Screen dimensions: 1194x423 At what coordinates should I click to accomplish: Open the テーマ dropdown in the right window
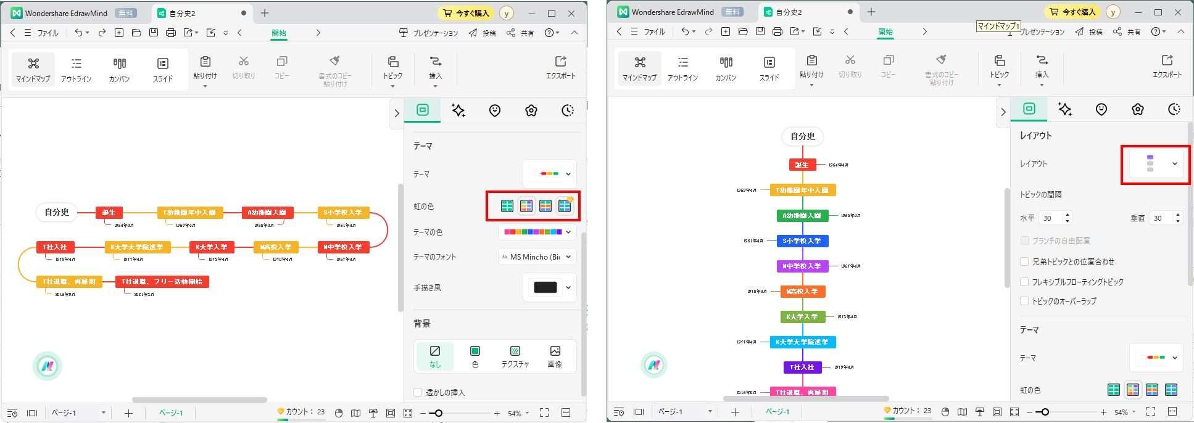point(1156,358)
